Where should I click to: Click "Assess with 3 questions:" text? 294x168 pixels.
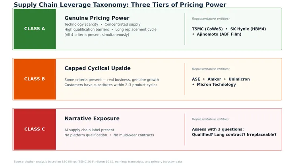pos(218,129)
